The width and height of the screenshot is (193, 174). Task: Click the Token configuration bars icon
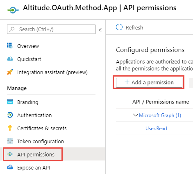(x=10, y=141)
